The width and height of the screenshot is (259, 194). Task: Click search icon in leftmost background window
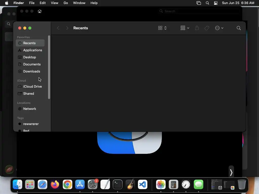9,24
